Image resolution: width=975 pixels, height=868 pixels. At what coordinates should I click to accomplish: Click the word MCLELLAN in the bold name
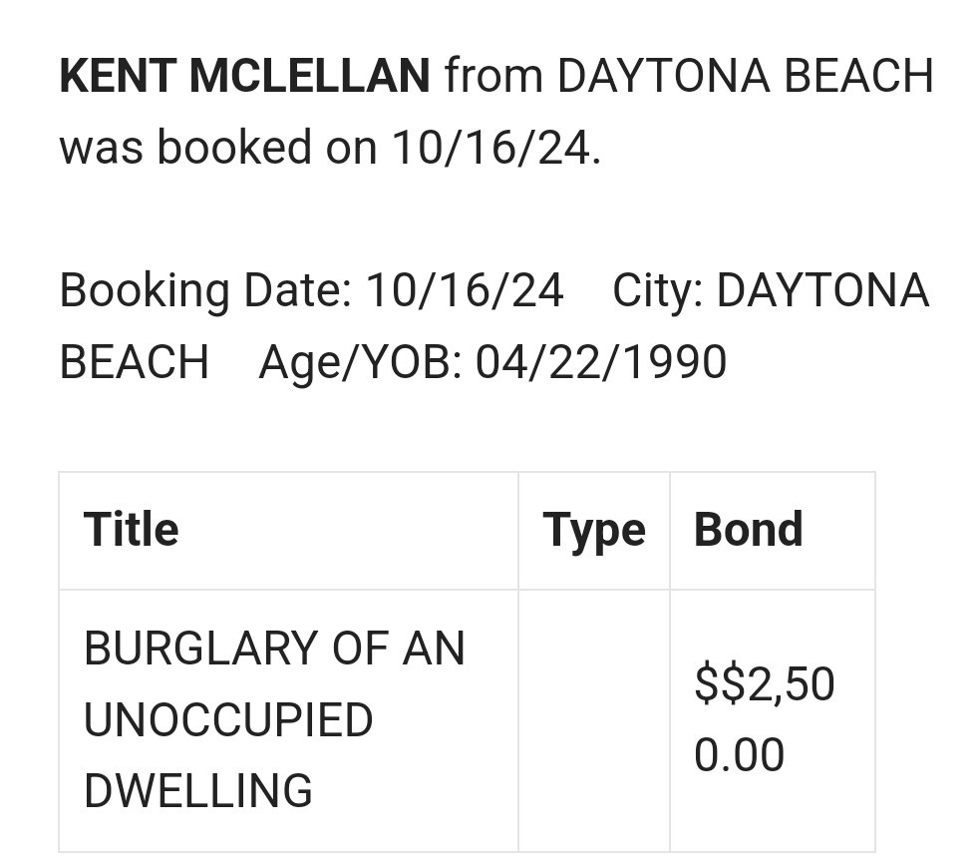tap(310, 76)
